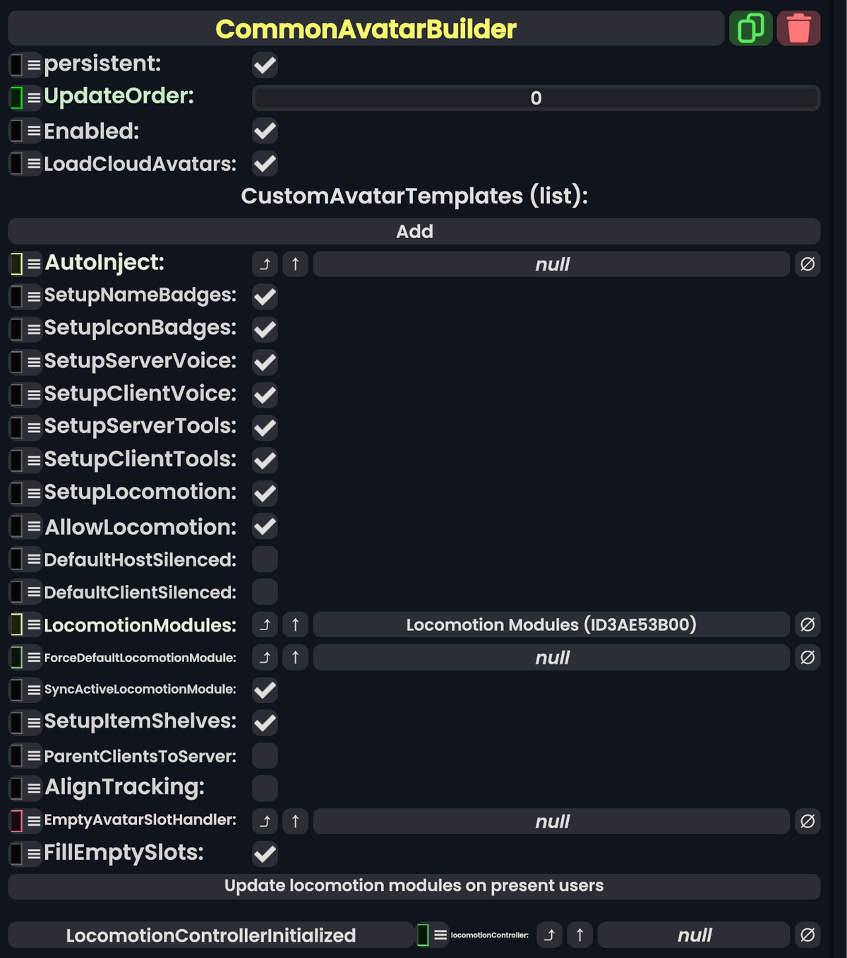Disable SetupNameBadges

pyautogui.click(x=265, y=296)
